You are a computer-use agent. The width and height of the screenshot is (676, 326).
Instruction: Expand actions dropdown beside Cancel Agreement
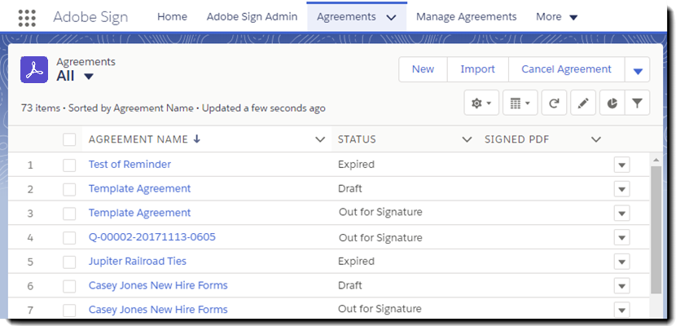click(637, 70)
